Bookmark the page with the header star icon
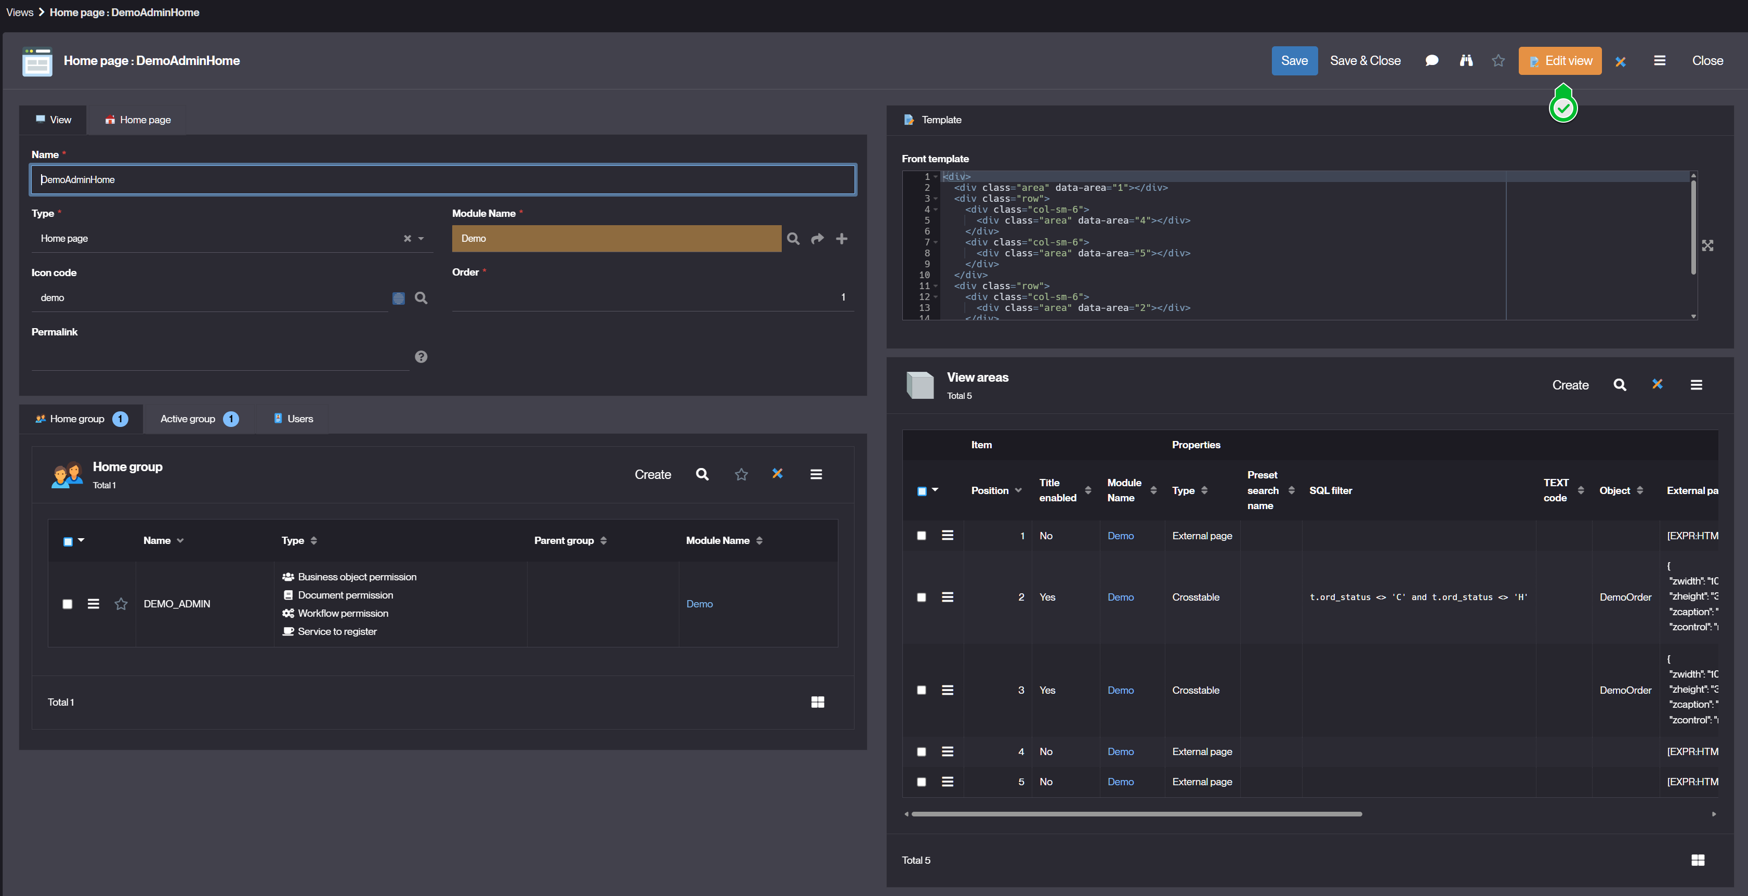Viewport: 1748px width, 896px height. click(1499, 61)
